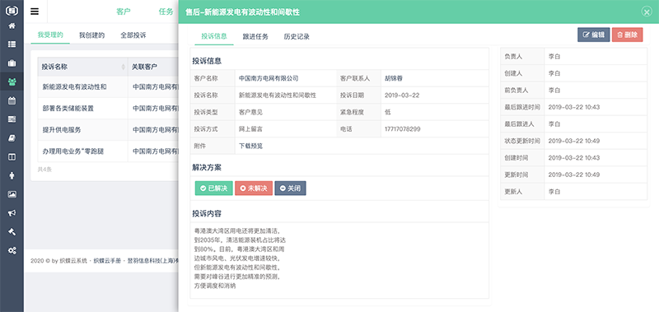
Task: Click the app logo at top-left
Action: [x=12, y=11]
